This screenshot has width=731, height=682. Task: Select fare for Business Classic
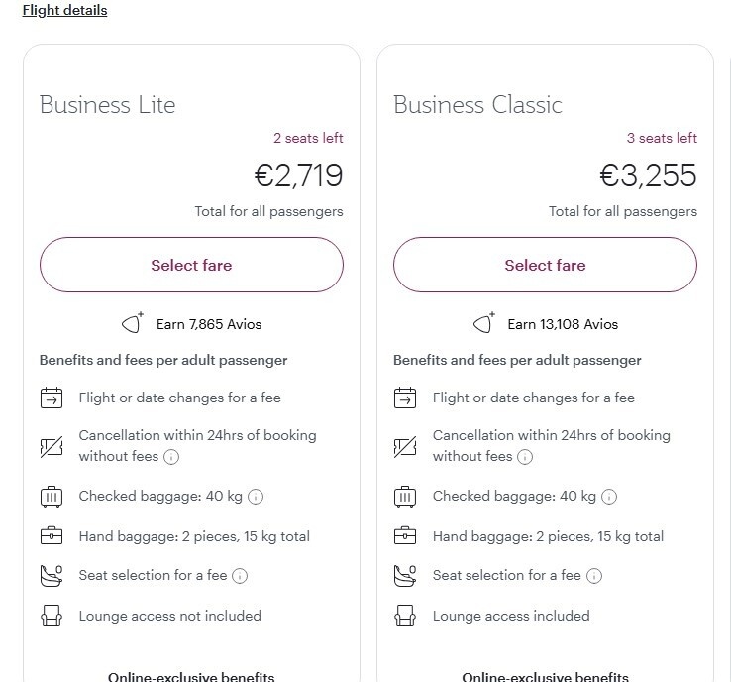pyautogui.click(x=545, y=265)
